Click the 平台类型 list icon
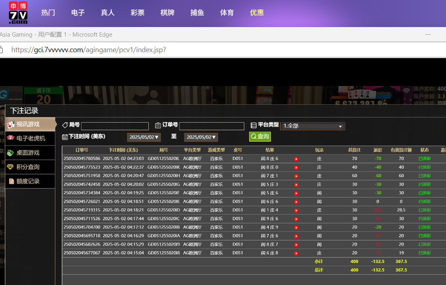This screenshot has height=285, width=446. (x=253, y=125)
